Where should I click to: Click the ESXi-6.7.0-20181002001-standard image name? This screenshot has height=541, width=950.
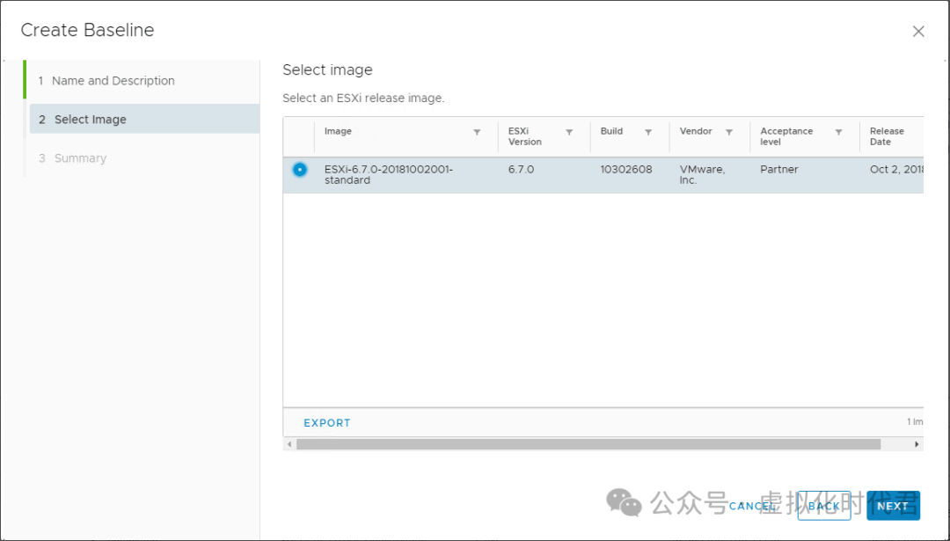[x=389, y=174]
